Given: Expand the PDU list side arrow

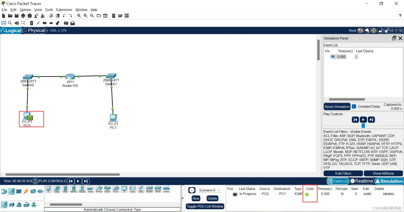Looking at the screenshot, I should [183, 198].
